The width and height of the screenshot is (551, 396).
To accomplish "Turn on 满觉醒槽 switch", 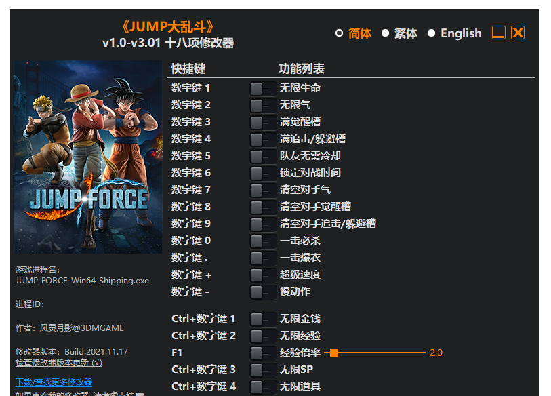I will 263,122.
